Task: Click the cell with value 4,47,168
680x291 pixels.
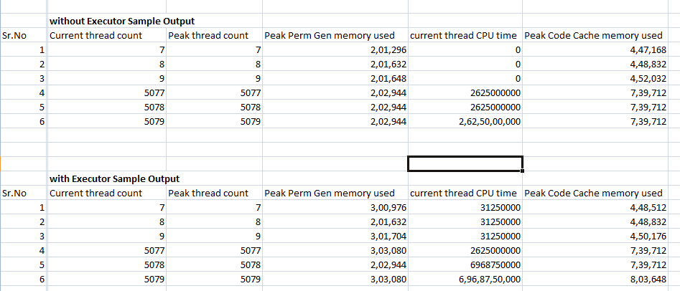Action: click(647, 49)
